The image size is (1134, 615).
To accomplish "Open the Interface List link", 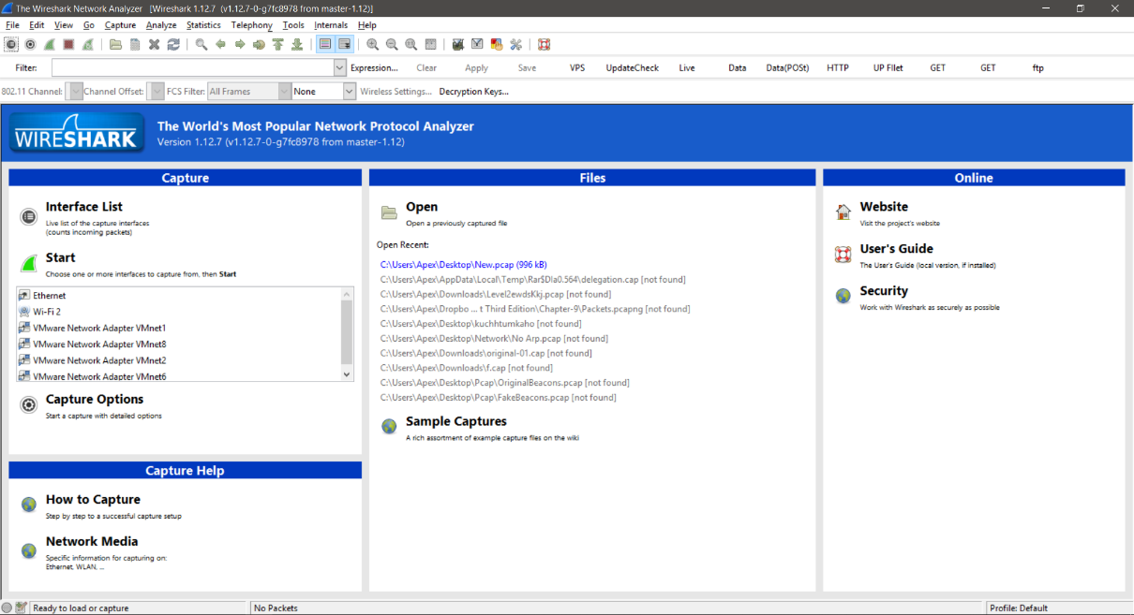I will (84, 207).
